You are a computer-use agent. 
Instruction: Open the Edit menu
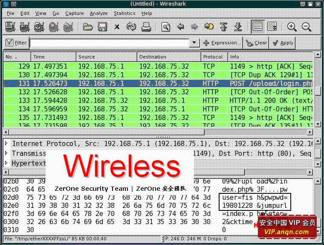(x=25, y=14)
